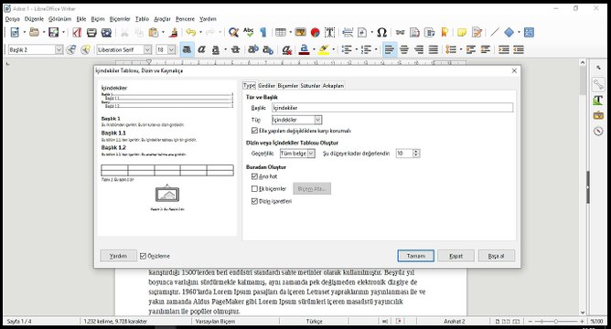Screen dimensions: 611x329
Task: Click into the Başlık title input field
Action: pyautogui.click(x=392, y=108)
